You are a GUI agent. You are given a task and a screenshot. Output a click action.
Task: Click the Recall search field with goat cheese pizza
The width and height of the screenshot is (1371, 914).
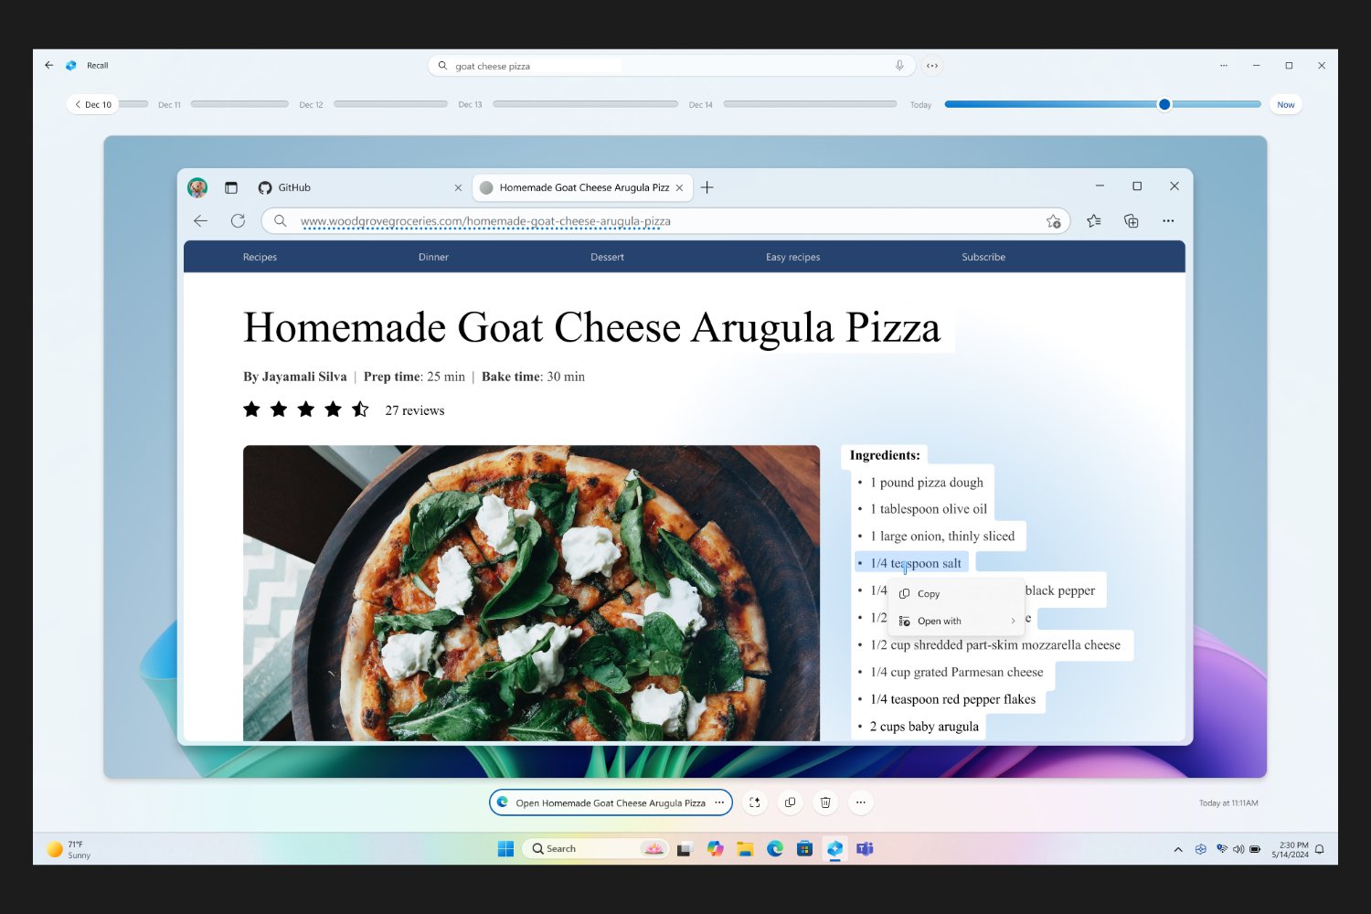pos(671,66)
